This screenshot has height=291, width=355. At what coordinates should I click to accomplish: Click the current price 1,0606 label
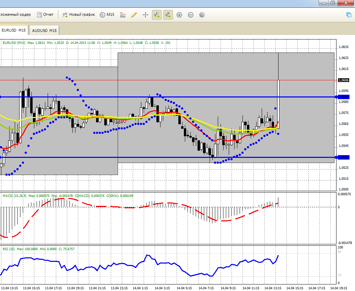coord(343,80)
